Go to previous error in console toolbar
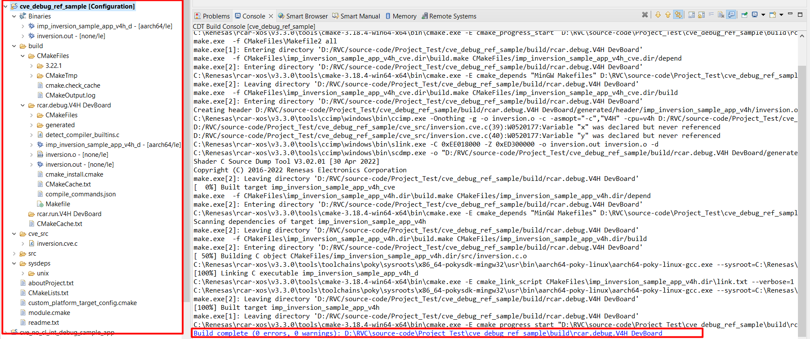 click(668, 15)
